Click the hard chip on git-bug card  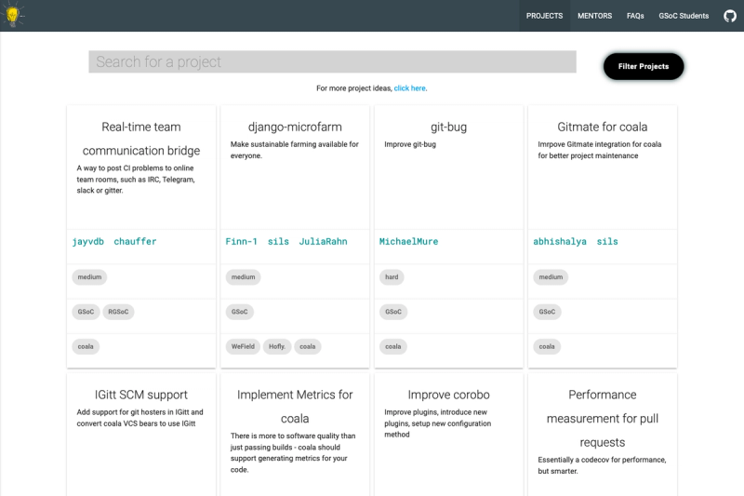[x=392, y=277]
